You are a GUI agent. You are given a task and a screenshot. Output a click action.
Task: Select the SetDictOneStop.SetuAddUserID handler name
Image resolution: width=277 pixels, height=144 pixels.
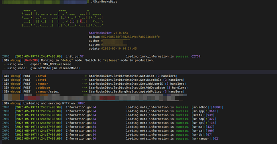click(x=138, y=84)
